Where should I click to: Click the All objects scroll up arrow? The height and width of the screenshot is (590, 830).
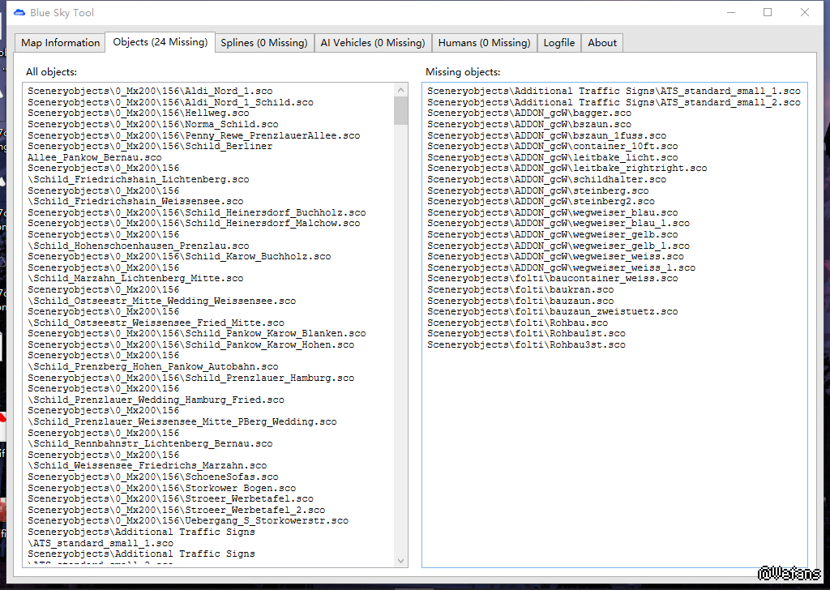point(401,89)
